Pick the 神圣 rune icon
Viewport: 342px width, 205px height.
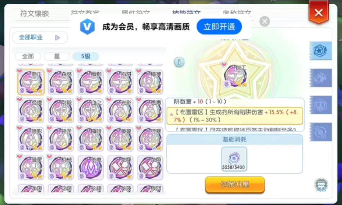[60, 139]
